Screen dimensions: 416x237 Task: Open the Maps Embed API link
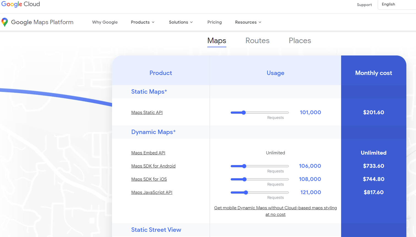coord(148,153)
